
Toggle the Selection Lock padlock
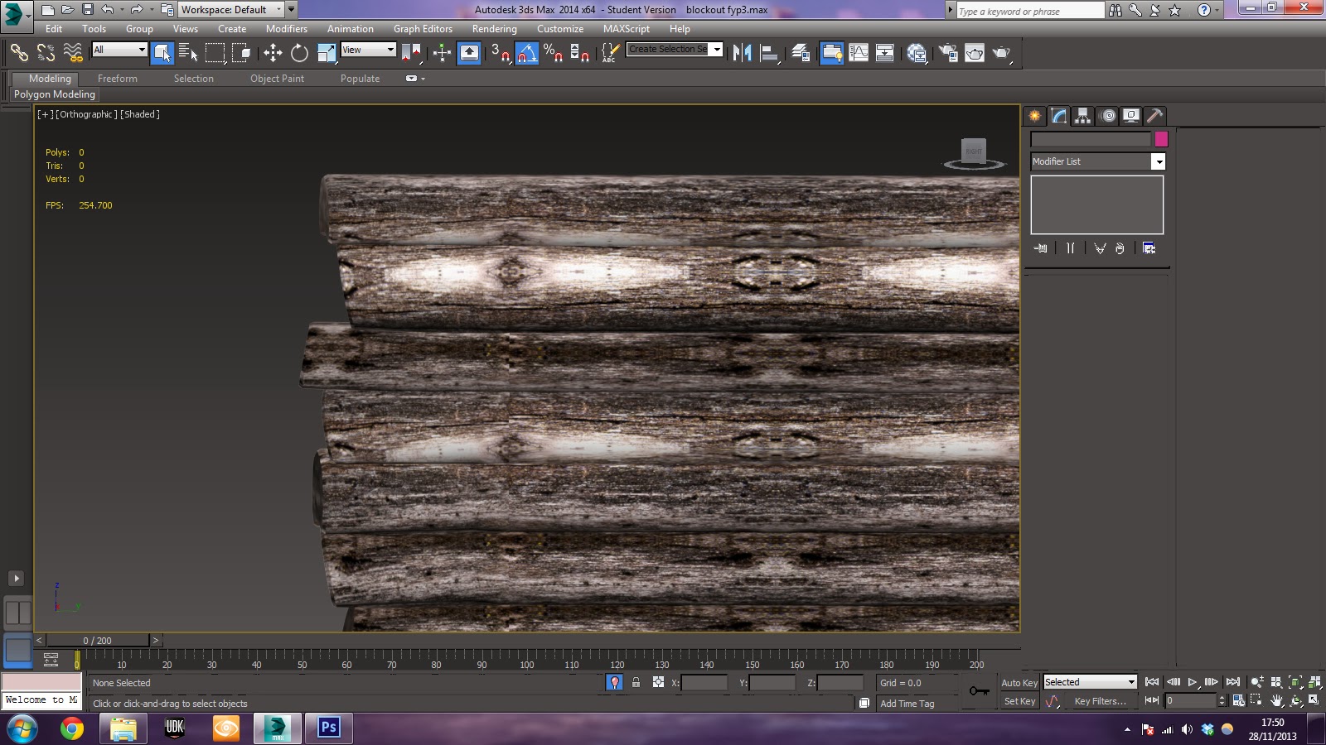[x=636, y=682]
